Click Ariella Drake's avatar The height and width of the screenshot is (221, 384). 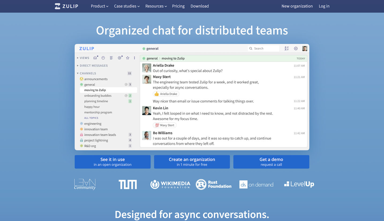pyautogui.click(x=147, y=68)
